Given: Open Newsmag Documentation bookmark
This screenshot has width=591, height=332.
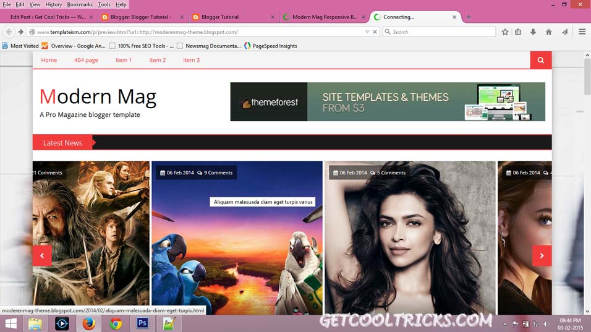Looking at the screenshot, I should pyautogui.click(x=209, y=46).
